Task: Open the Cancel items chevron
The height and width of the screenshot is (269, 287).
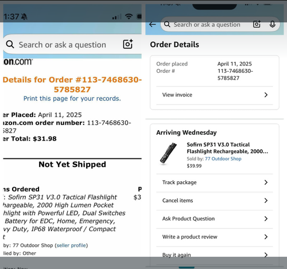Action: tap(266, 201)
